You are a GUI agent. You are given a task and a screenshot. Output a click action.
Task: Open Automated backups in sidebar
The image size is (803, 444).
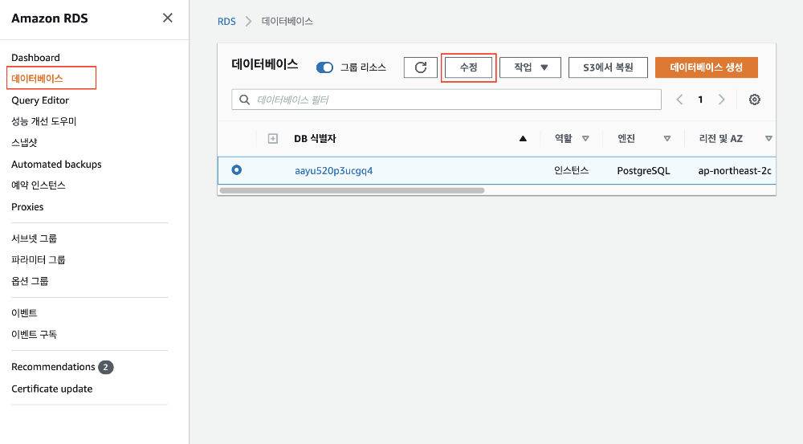click(56, 165)
